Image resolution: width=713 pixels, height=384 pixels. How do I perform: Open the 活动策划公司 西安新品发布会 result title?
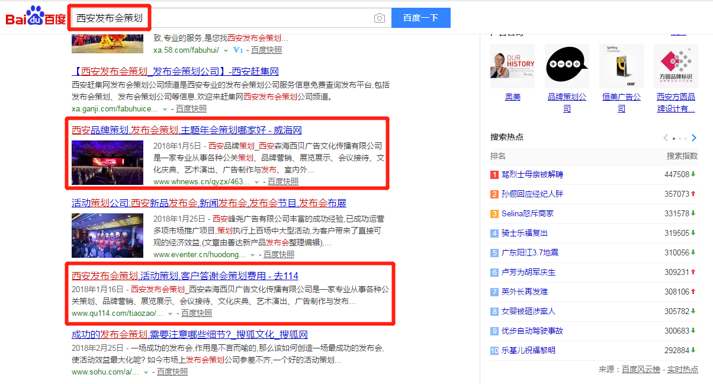209,203
